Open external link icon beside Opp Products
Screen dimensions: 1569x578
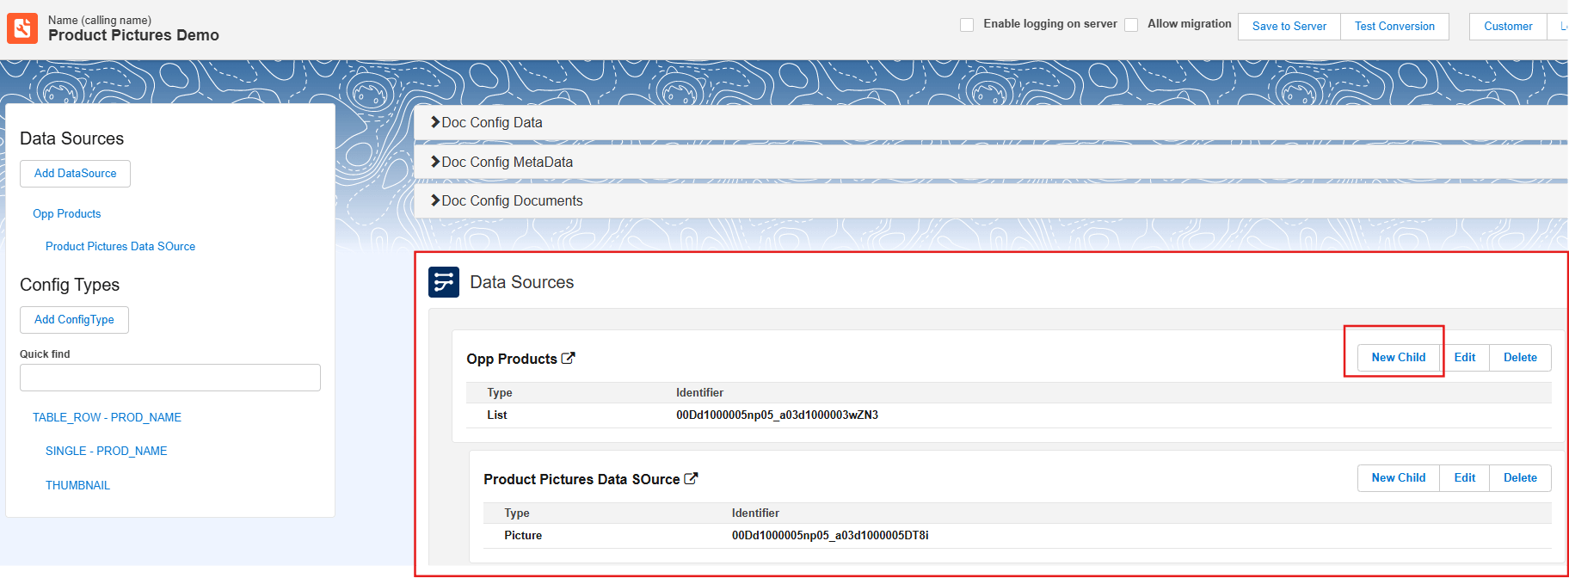[568, 359]
